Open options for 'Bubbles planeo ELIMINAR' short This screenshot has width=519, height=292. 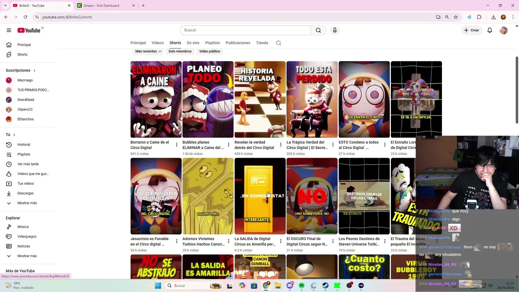(x=228, y=145)
